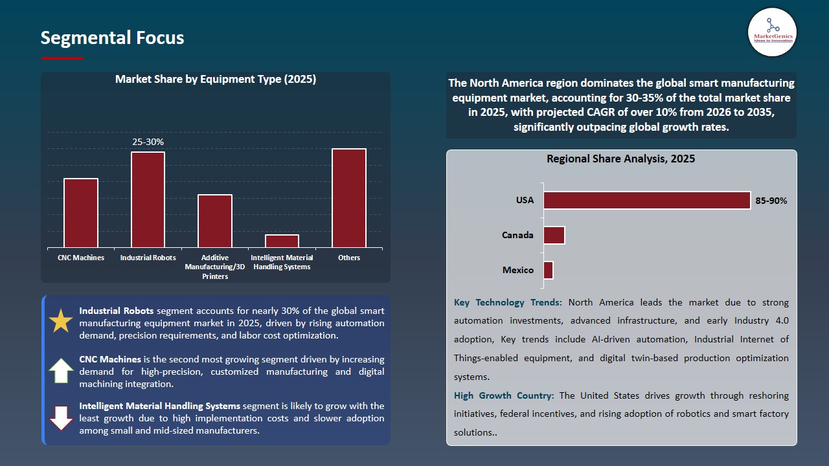Click the Key Technology Trends label
Screen dimensions: 829x466
pyautogui.click(x=508, y=302)
